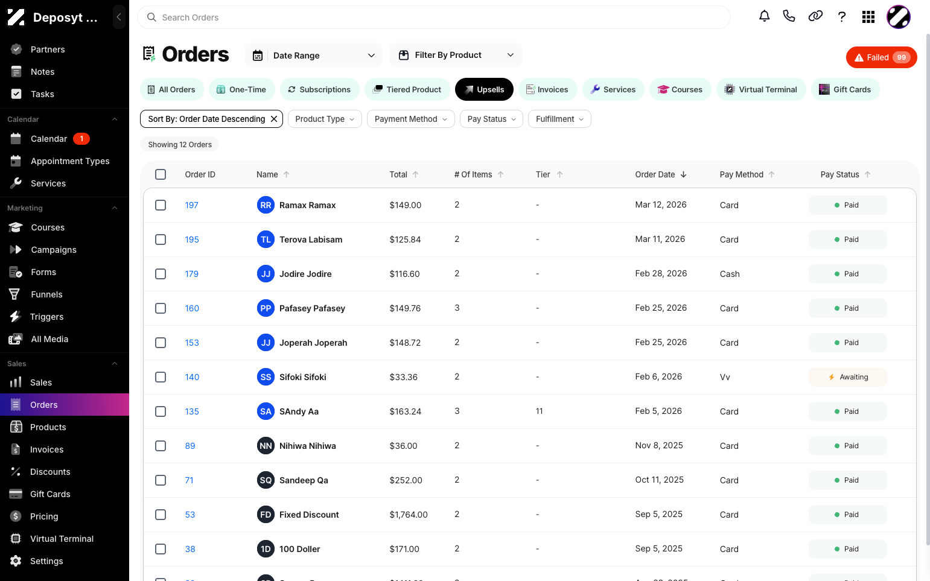Click the "Awaiting" status for order 140
This screenshot has height=581, width=930.
coord(848,377)
